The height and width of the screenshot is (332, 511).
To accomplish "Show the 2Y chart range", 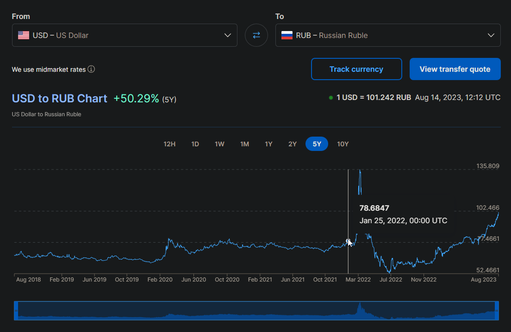I will 293,144.
